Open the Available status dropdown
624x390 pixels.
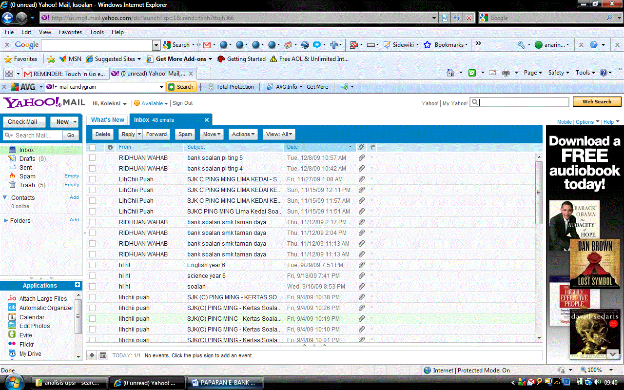pyautogui.click(x=151, y=103)
